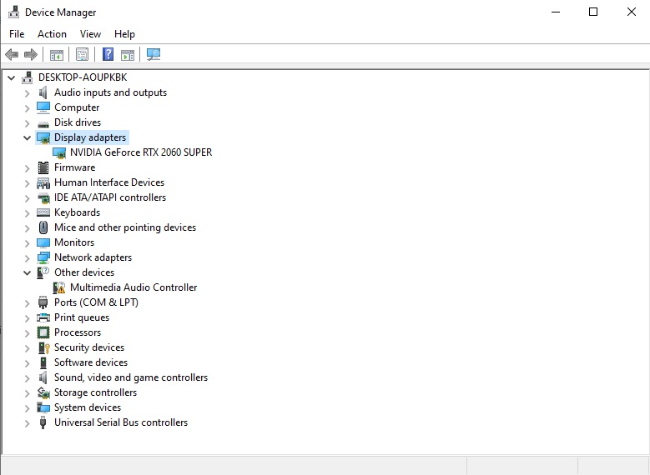
Task: Click the Device Manager title bar icon
Action: 13,12
